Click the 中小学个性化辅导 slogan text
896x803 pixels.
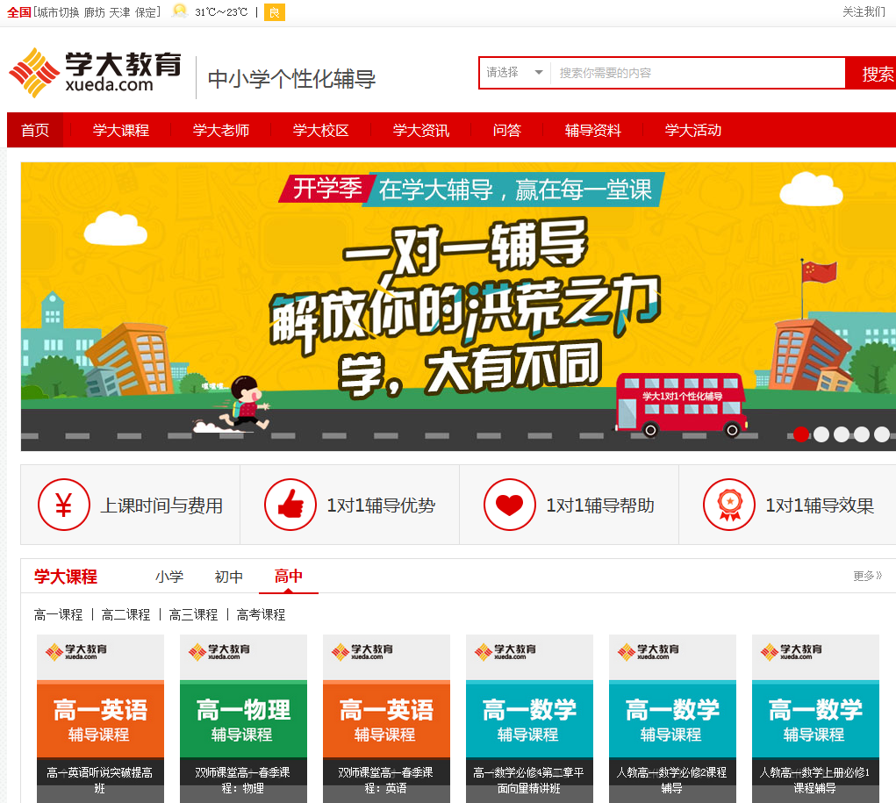(x=291, y=79)
